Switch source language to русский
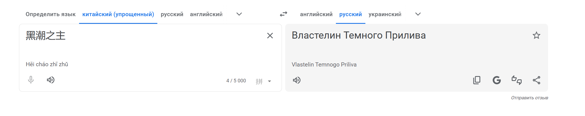This screenshot has width=585, height=116. point(172,14)
